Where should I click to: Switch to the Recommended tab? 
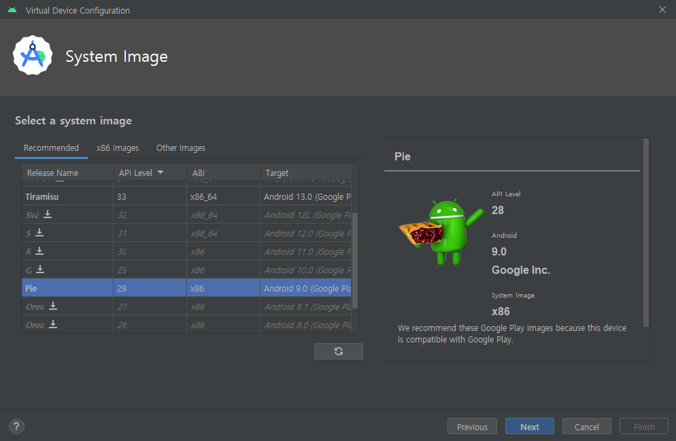coord(51,147)
